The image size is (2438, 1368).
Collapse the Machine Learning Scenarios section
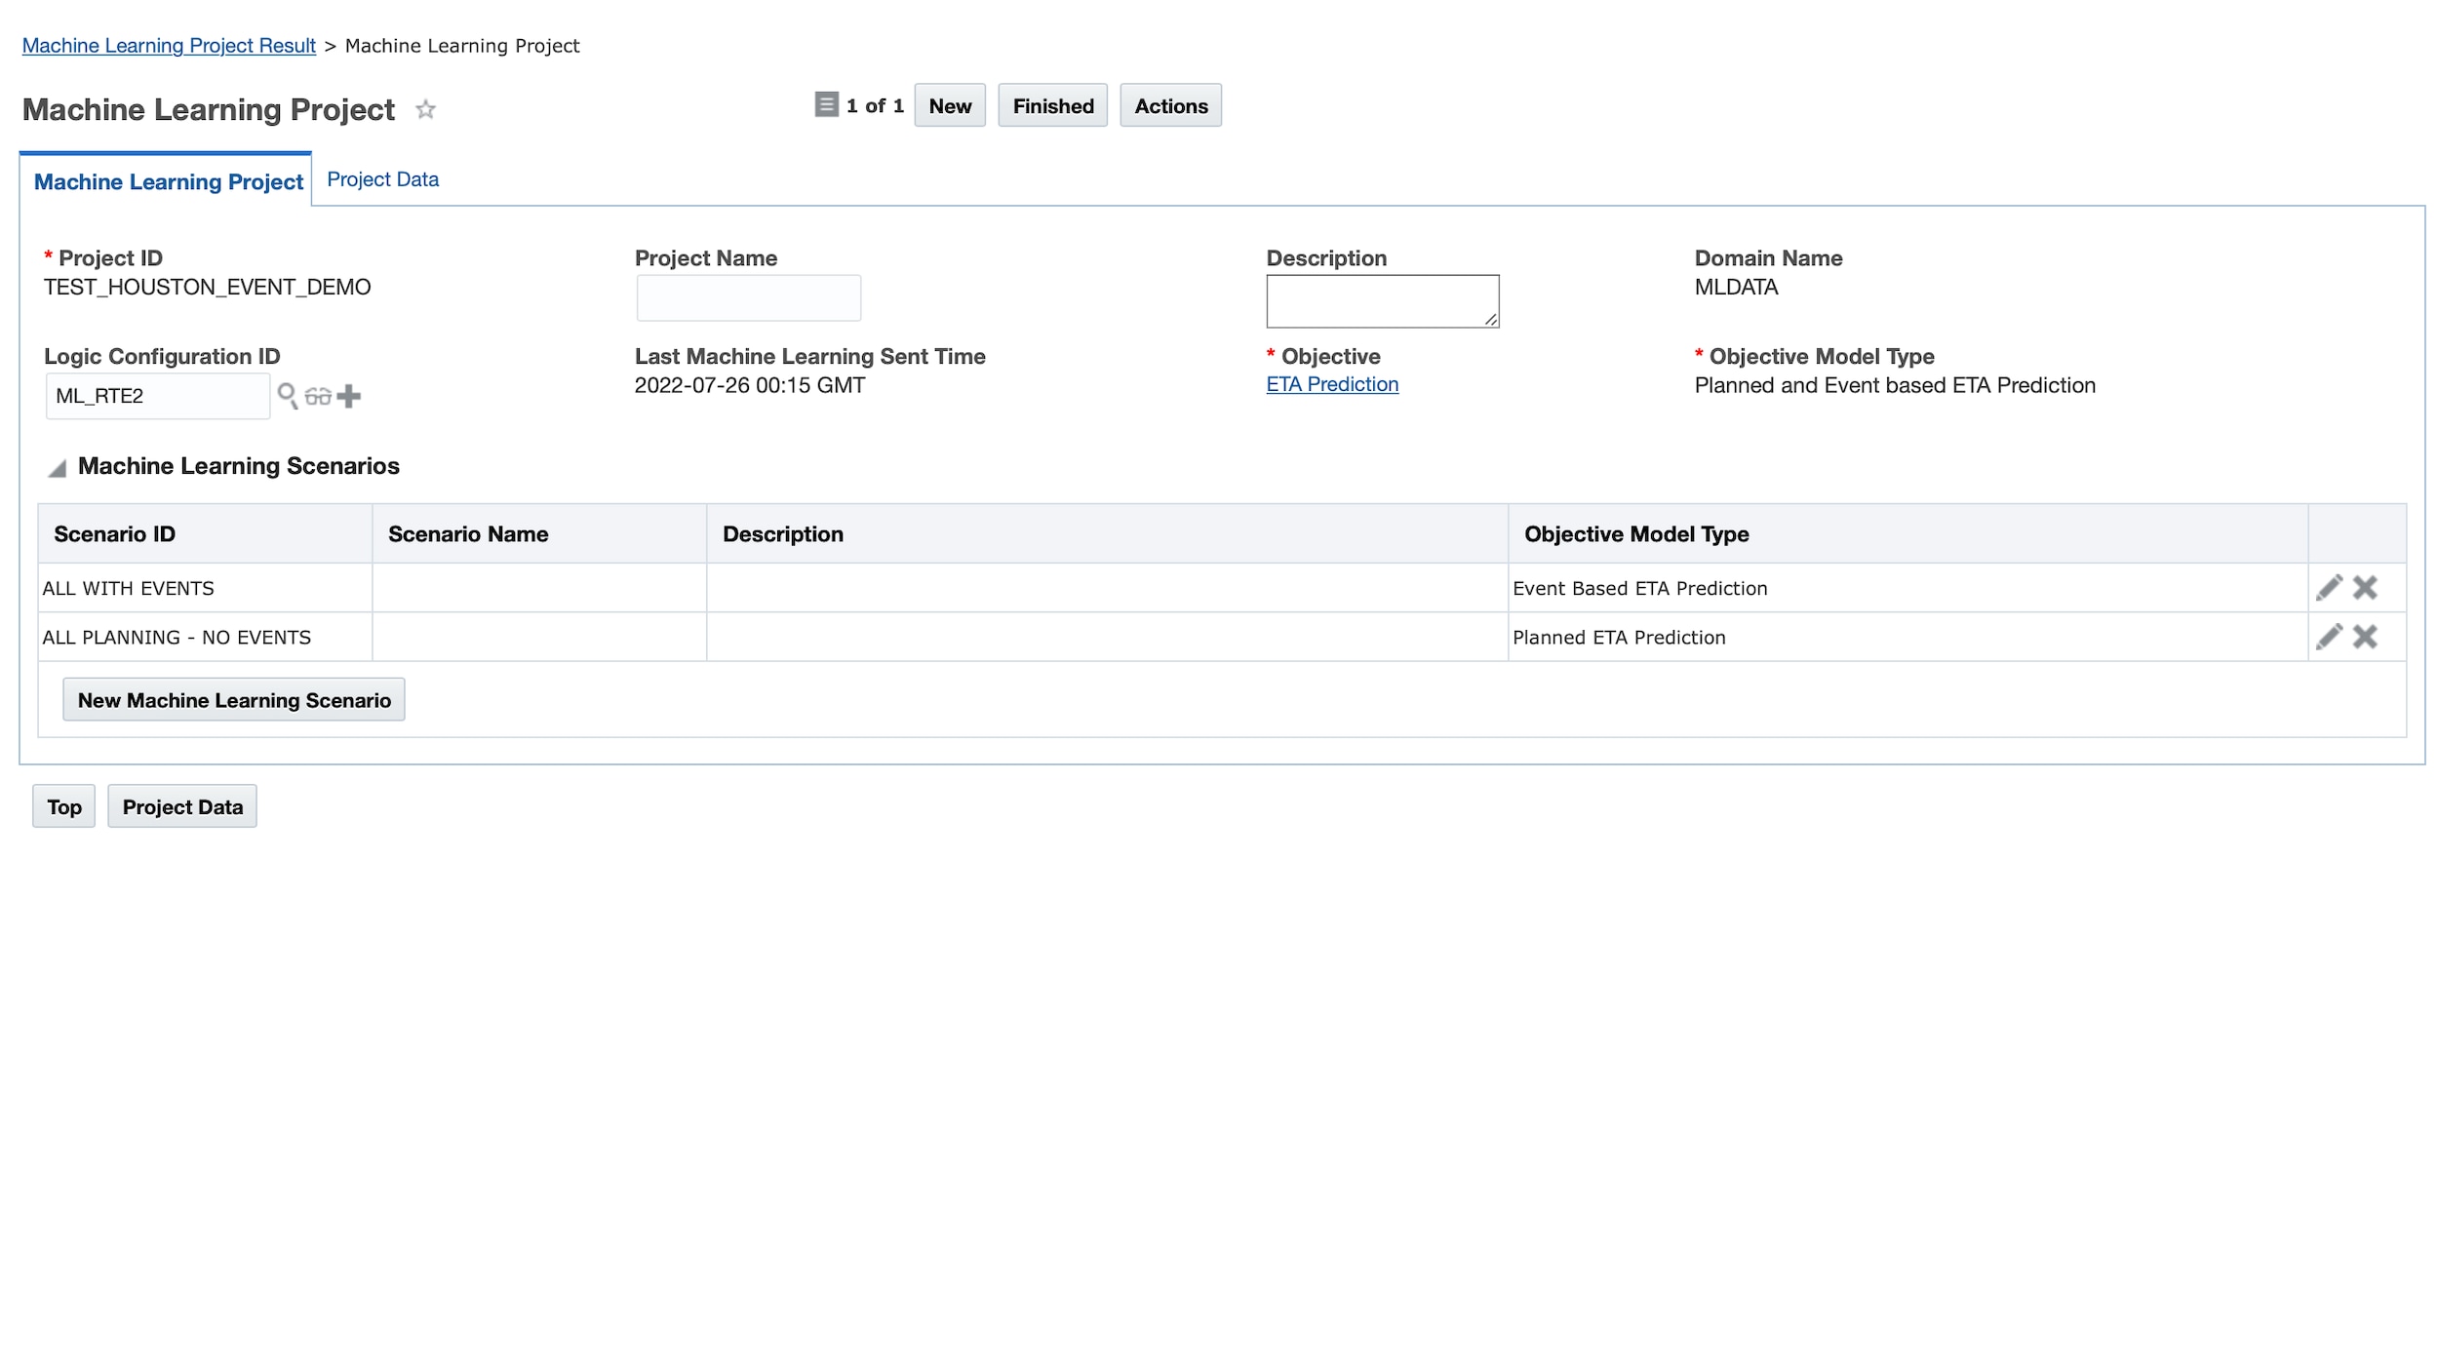(x=58, y=468)
